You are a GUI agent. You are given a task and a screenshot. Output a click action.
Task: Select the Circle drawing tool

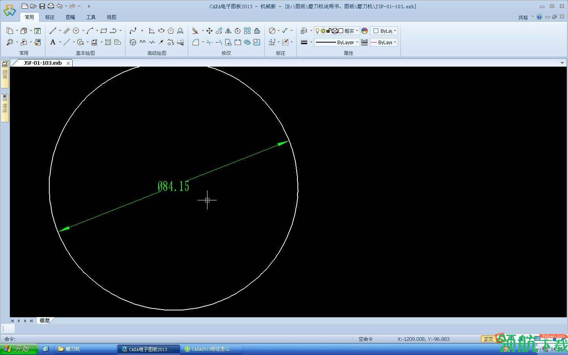[76, 30]
